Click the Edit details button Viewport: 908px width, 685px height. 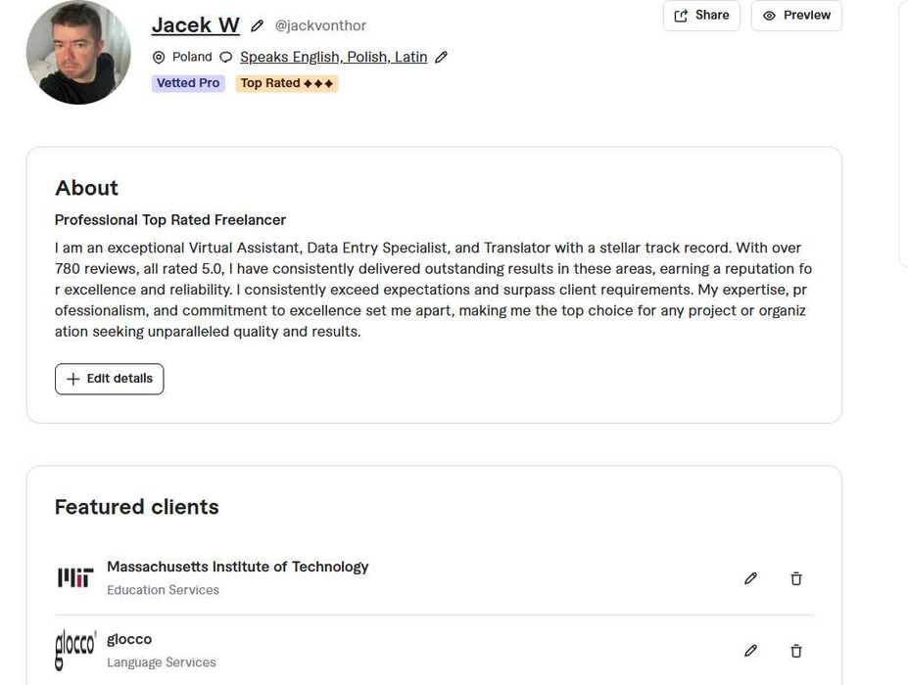tap(110, 379)
